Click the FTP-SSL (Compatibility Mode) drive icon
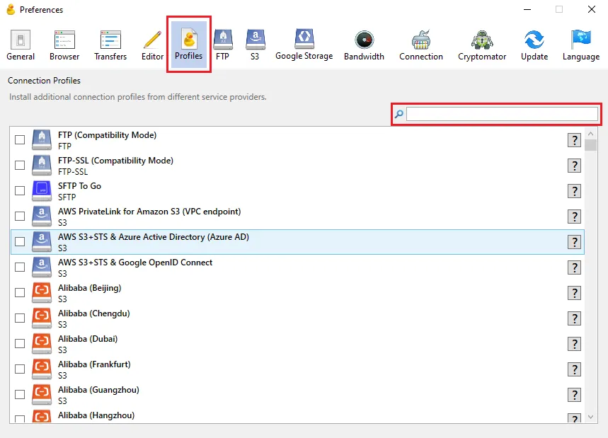The height and width of the screenshot is (438, 608). (x=42, y=165)
